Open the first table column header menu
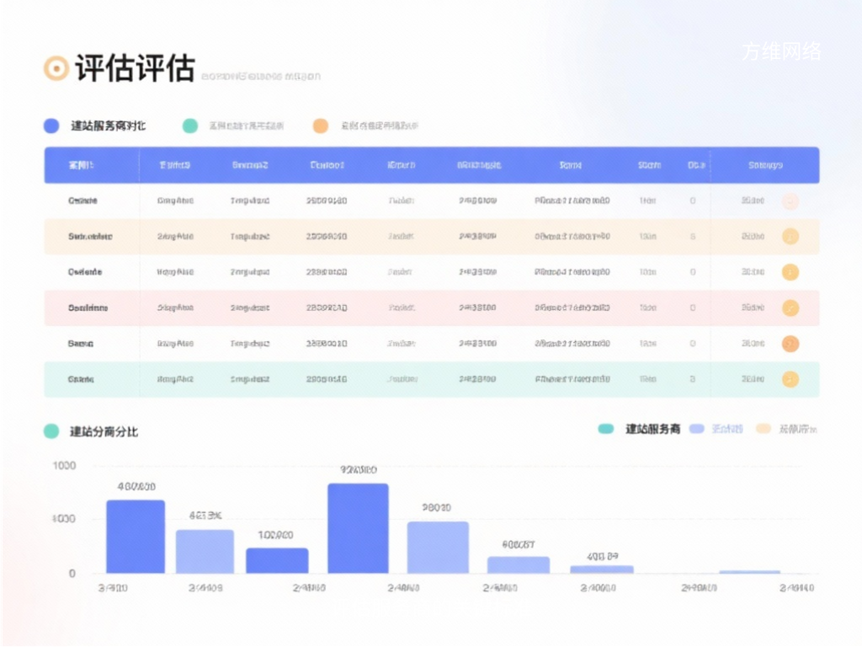 82,165
